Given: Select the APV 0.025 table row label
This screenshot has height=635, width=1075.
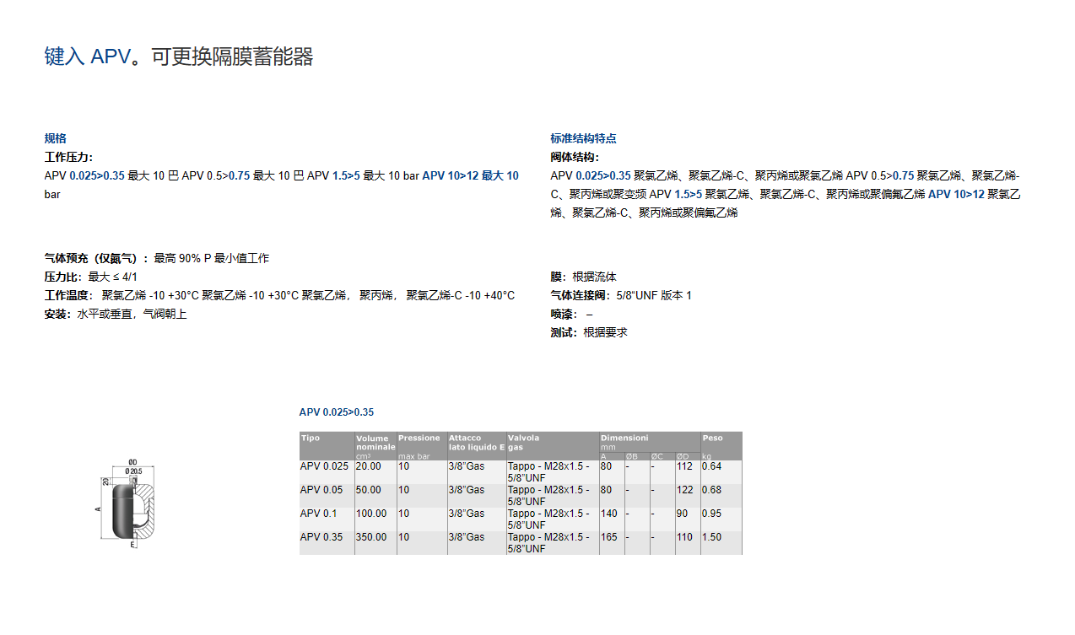Looking at the screenshot, I should pos(324,466).
